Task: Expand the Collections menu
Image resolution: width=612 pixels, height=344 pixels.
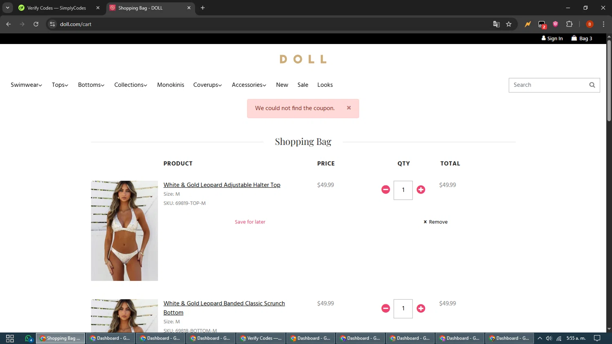Action: coord(131,85)
